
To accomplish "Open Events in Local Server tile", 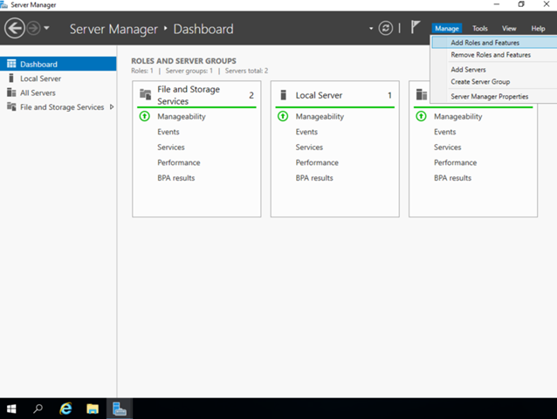I will pyautogui.click(x=306, y=132).
